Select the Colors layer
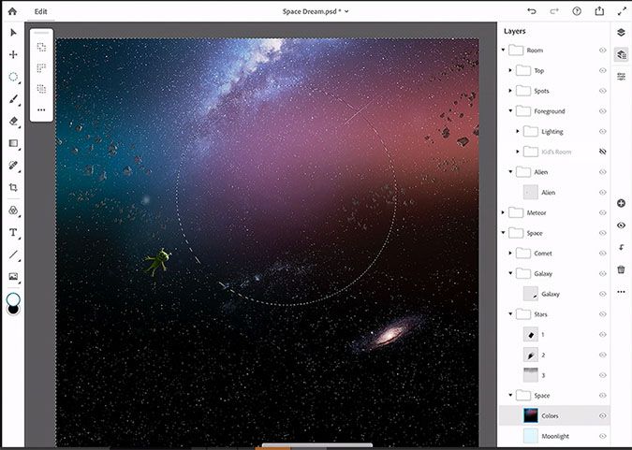The width and height of the screenshot is (632, 450). tap(554, 415)
